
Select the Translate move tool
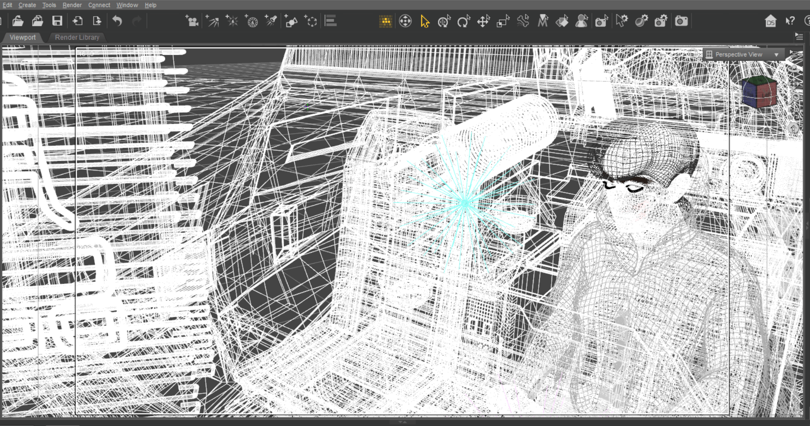484,21
